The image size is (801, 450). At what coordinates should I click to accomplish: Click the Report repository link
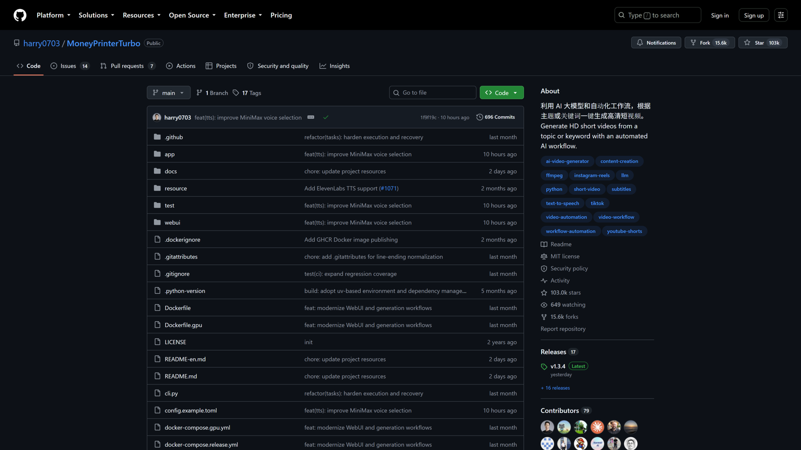tap(563, 329)
